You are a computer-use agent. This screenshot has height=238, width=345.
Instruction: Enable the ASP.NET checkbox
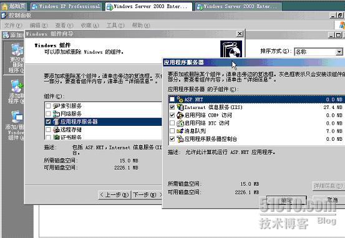coord(172,99)
